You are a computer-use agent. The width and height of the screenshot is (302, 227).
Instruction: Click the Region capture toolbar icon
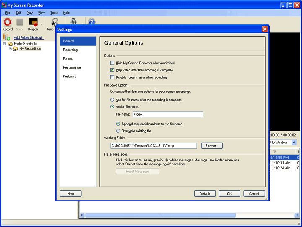coord(33,22)
